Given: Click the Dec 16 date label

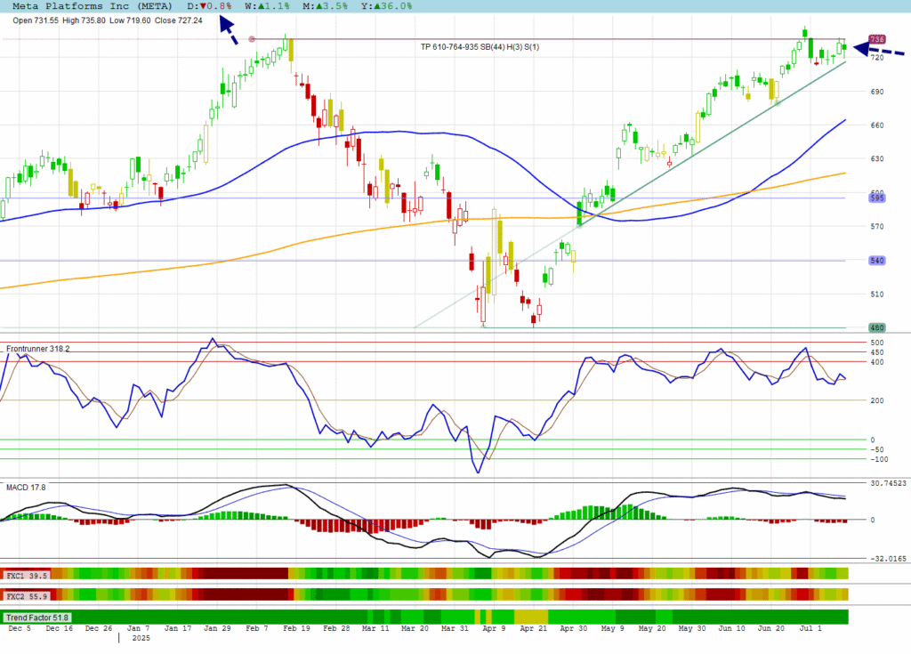Looking at the screenshot, I should pyautogui.click(x=60, y=628).
